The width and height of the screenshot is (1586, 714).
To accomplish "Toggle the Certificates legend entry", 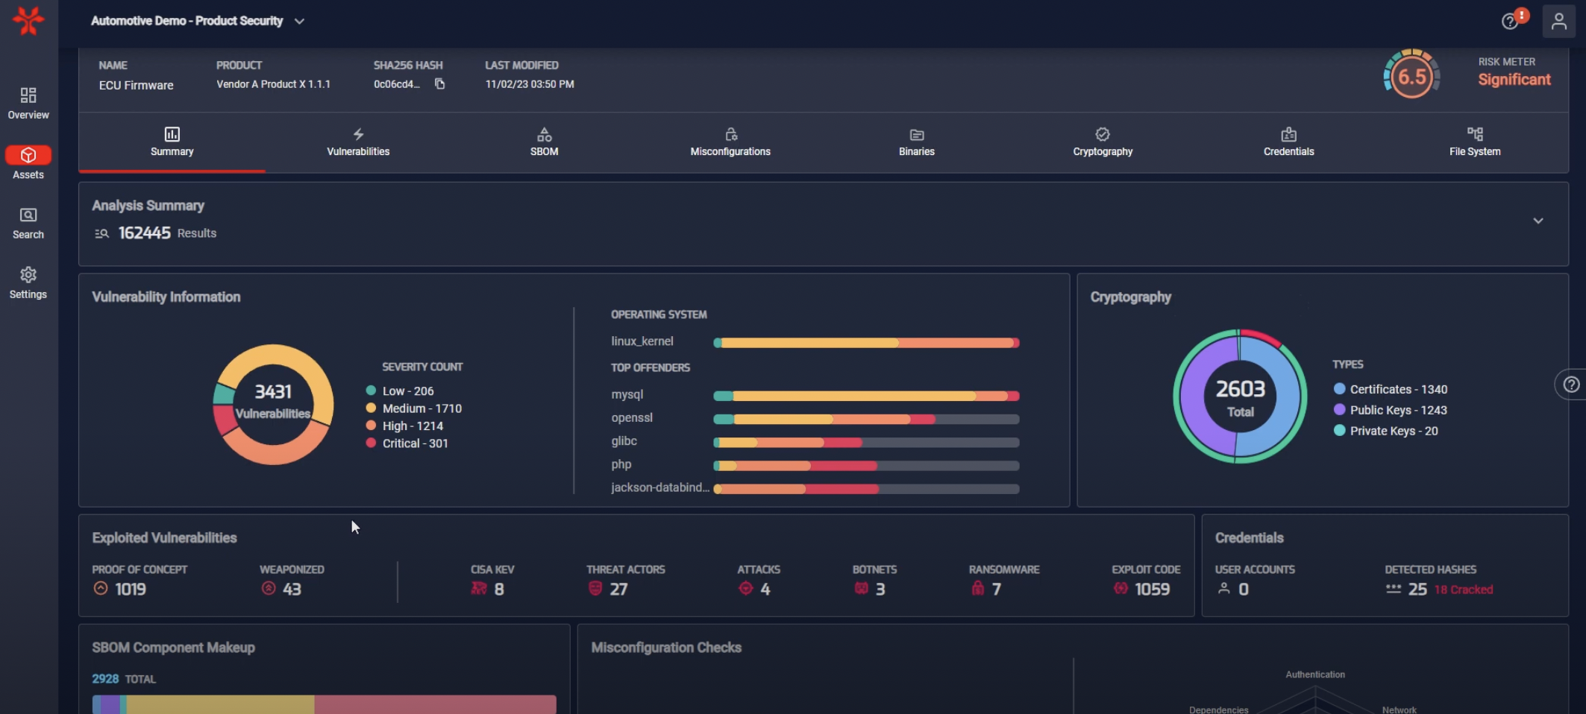I will point(1390,389).
